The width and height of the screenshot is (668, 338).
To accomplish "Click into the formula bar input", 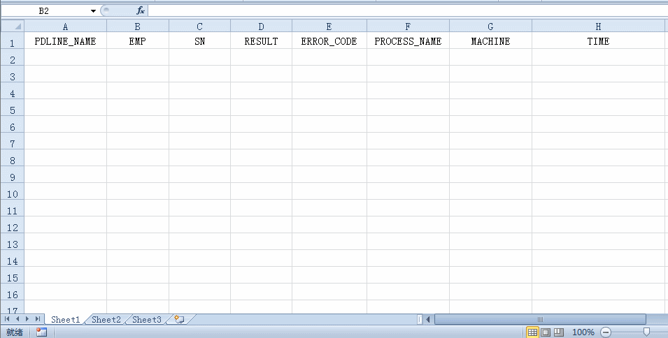I will pyautogui.click(x=406, y=11).
